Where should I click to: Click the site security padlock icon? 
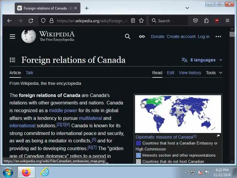tap(51, 20)
